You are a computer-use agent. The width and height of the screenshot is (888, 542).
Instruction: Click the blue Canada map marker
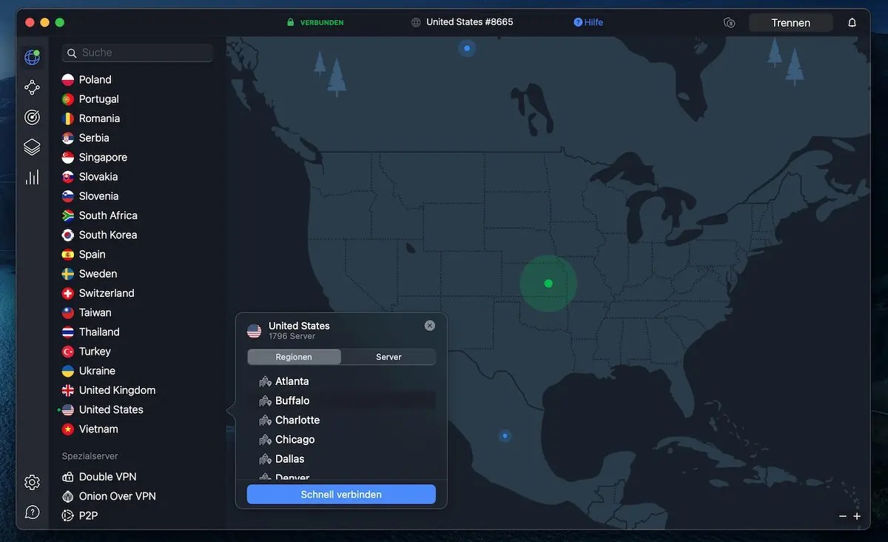(x=467, y=49)
